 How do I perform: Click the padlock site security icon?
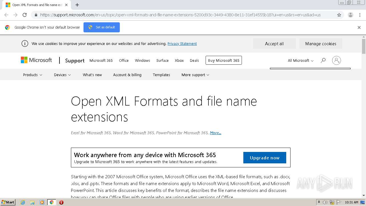pyautogui.click(x=36, y=15)
